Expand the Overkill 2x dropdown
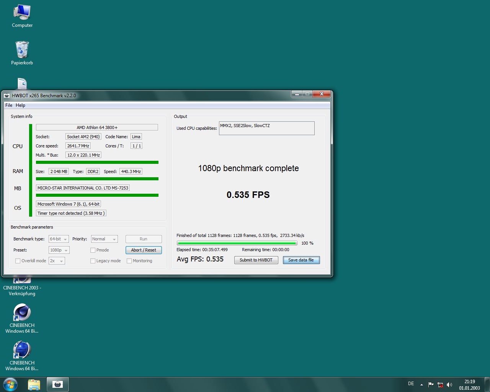The width and height of the screenshot is (490, 392). click(57, 261)
